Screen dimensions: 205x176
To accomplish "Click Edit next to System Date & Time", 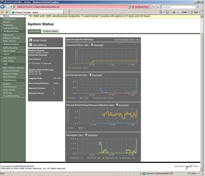I will coord(52,70).
